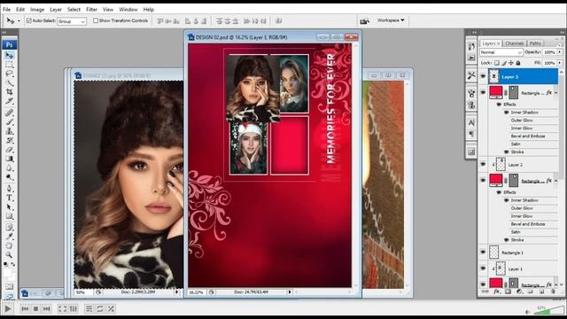567x319 pixels.
Task: Click the video player Play button
Action: click(x=8, y=309)
